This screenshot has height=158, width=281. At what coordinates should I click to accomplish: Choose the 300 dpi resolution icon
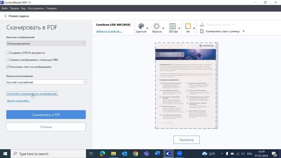coord(173,26)
